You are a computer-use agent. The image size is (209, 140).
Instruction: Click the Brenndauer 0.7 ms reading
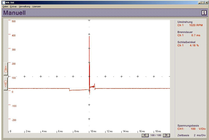click(196, 35)
